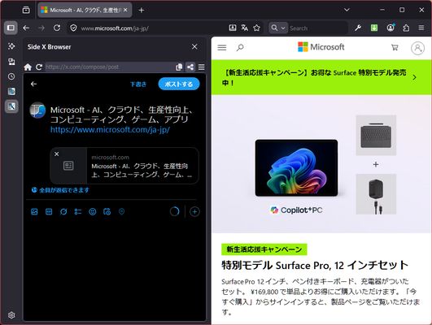Image resolution: width=432 pixels, height=325 pixels.
Task: Click the share icon in Side X Browser
Action: [x=190, y=67]
